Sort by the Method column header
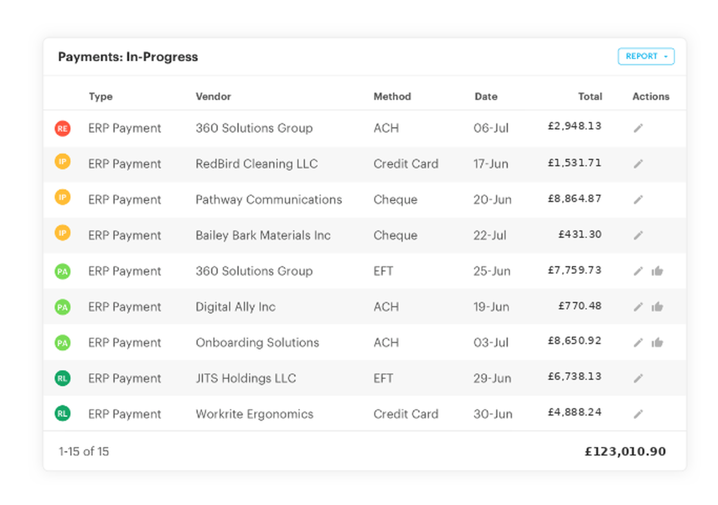This screenshot has height=505, width=718. (x=392, y=96)
